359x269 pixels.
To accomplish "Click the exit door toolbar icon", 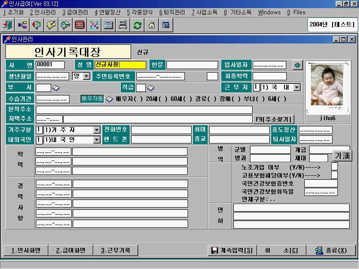I will [9, 25].
